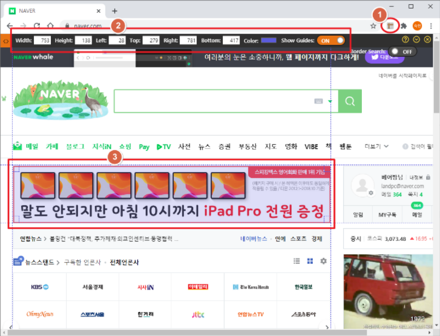This screenshot has width=440, height=336.
Task: Click the orange element-mode icon on ruler bar
Action: tap(5, 41)
